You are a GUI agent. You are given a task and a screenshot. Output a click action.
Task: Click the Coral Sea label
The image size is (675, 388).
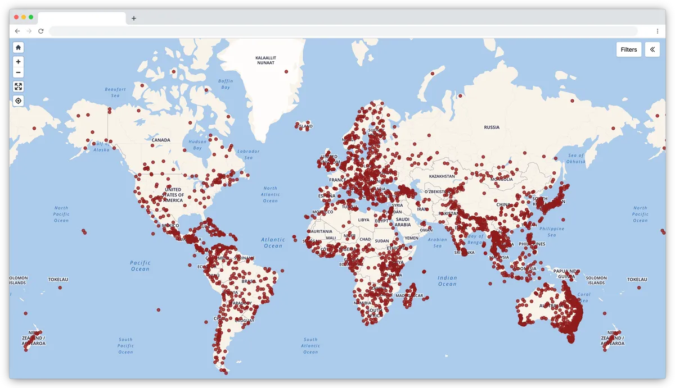click(584, 297)
